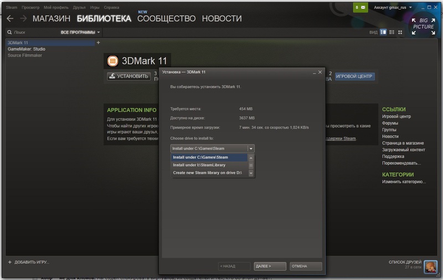Click ДОБАВИТЬ ИГРУ... at the bottom

(x=32, y=262)
